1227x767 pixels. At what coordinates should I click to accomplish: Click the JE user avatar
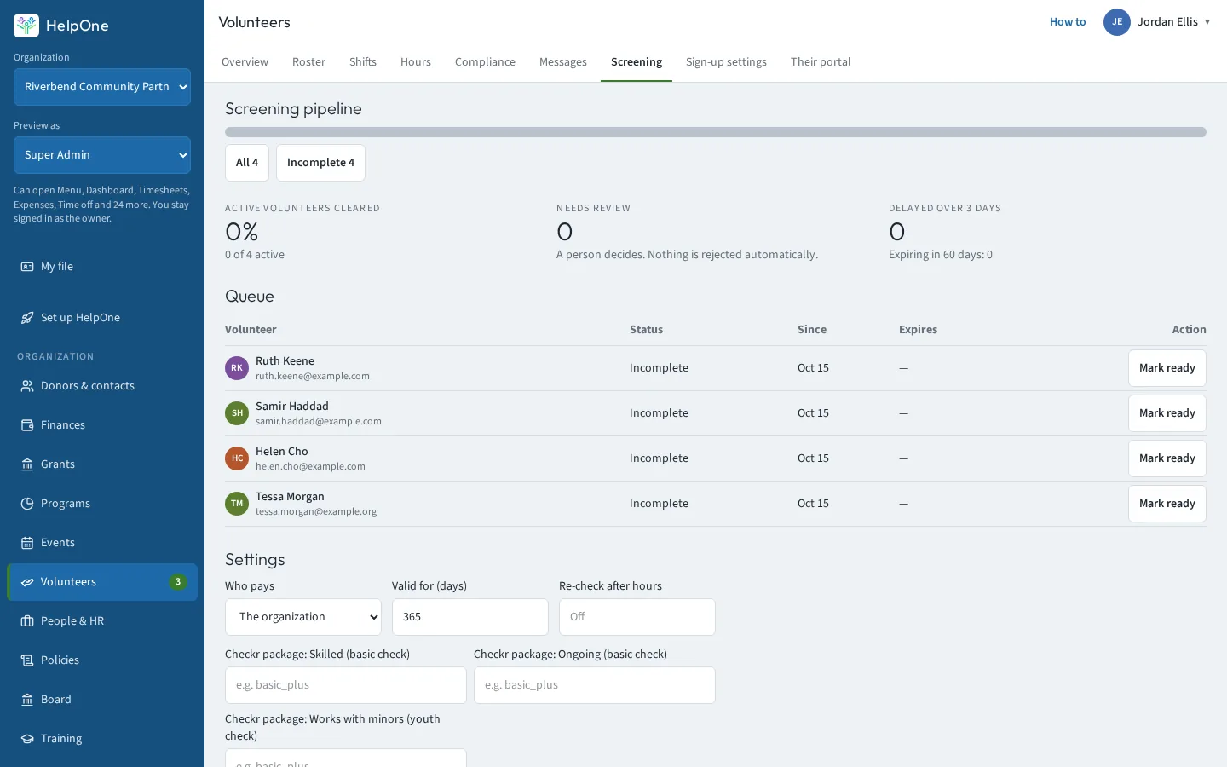(x=1117, y=22)
